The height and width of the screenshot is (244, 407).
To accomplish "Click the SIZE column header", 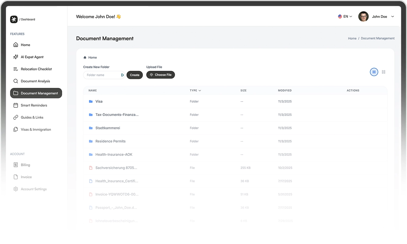I will click(243, 91).
